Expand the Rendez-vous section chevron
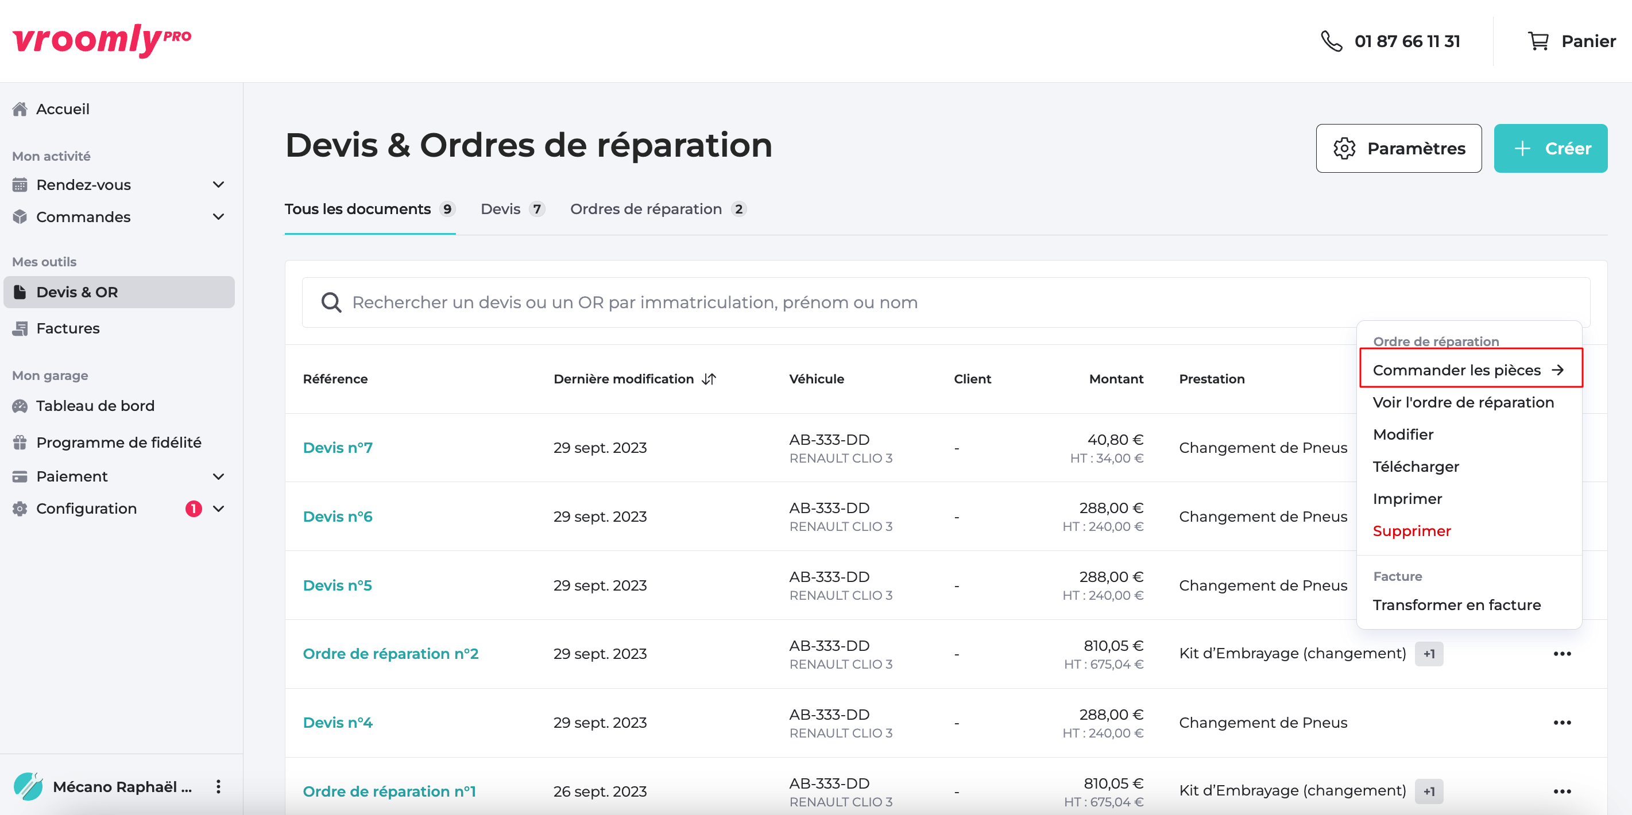 click(x=219, y=184)
